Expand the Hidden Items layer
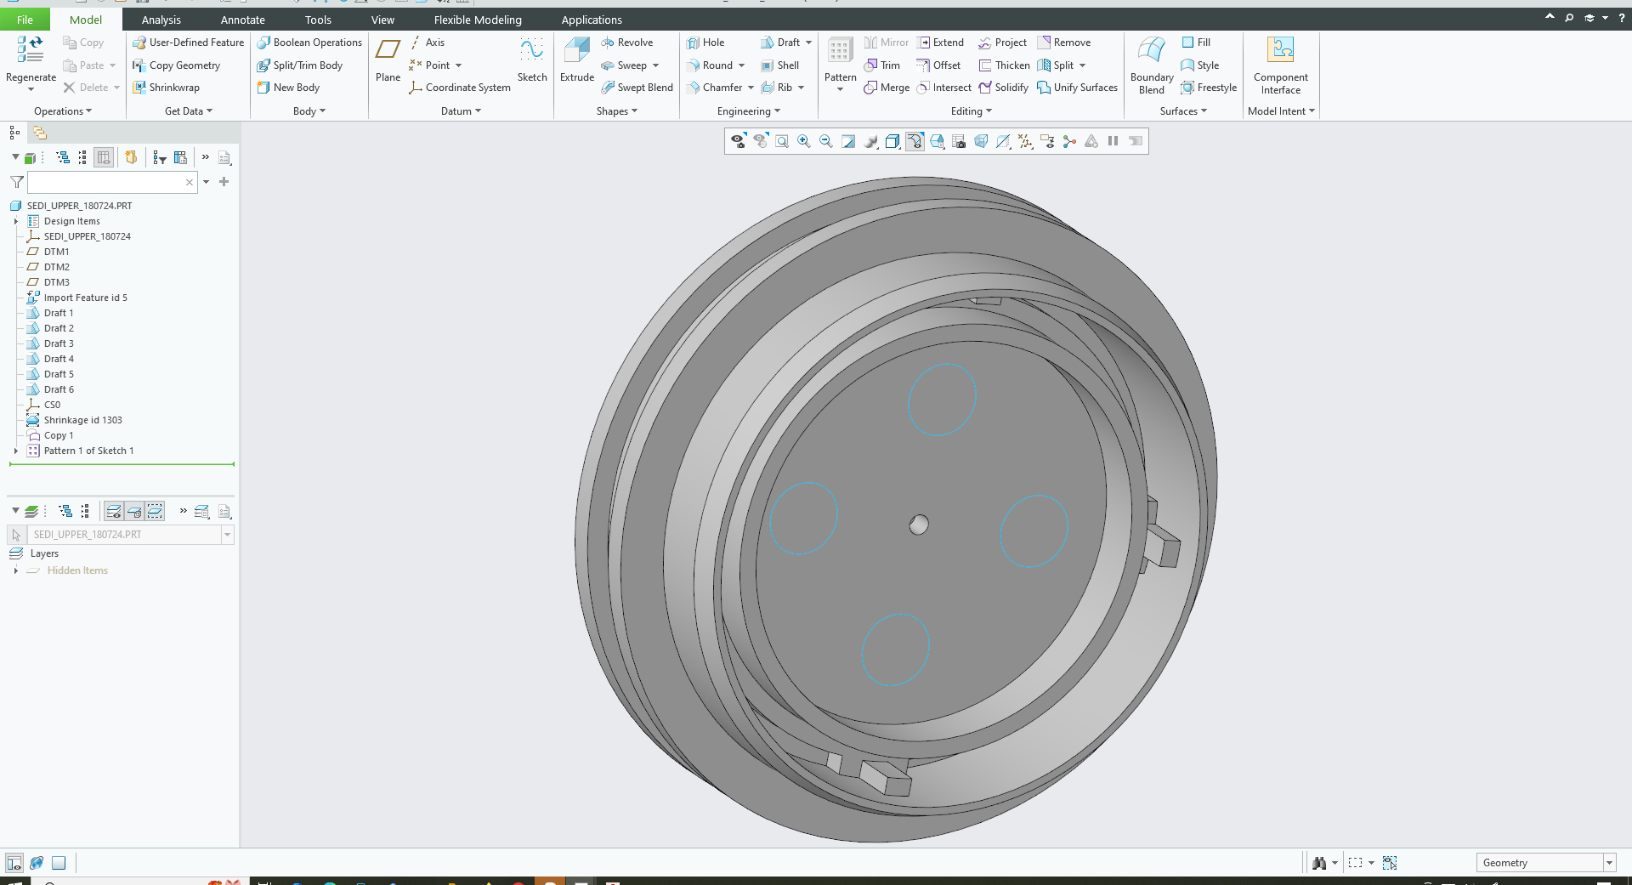The image size is (1632, 885). (16, 570)
